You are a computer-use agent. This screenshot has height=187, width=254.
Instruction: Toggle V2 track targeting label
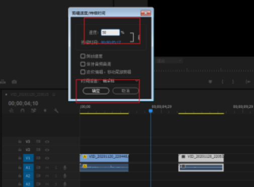(x=28, y=150)
